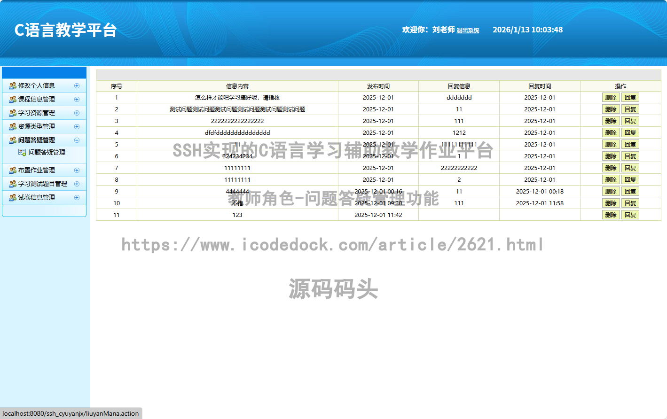Click the user icon beside 修改个人信息
The width and height of the screenshot is (667, 419).
pyautogui.click(x=13, y=86)
